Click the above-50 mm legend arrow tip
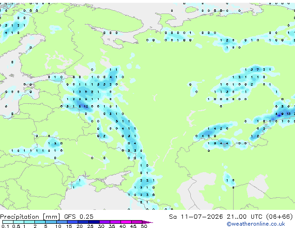The height and width of the screenshot is (228, 295). (147, 222)
